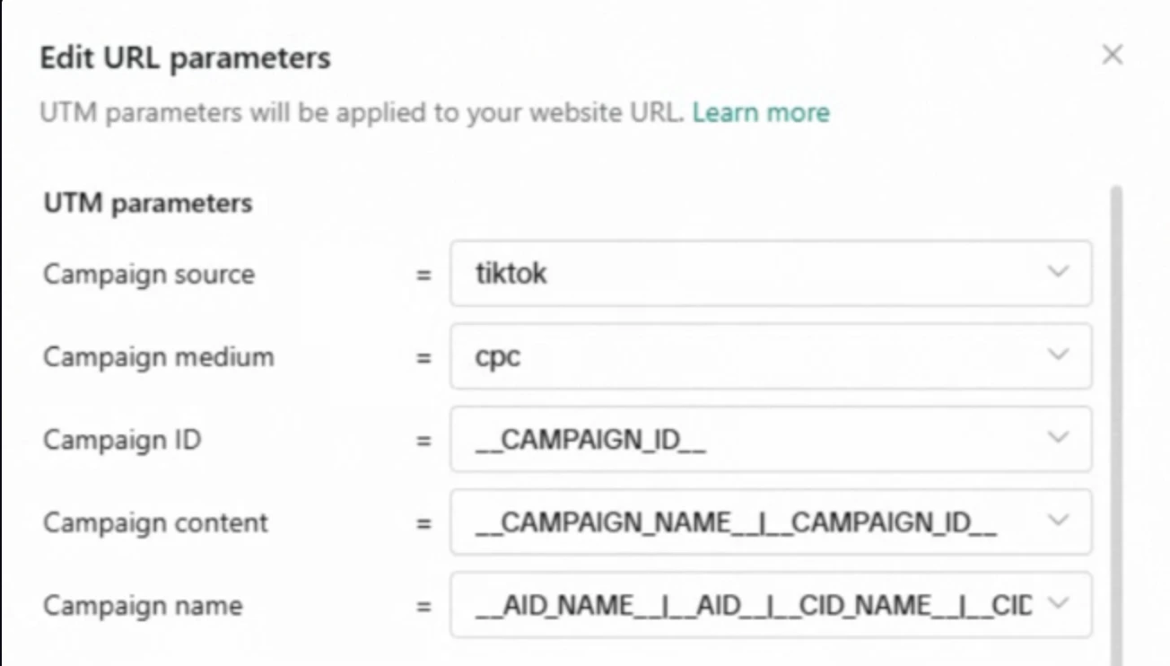Image resolution: width=1170 pixels, height=666 pixels.
Task: Expand the Campaign name dropdown chevron
Action: [x=1059, y=604]
